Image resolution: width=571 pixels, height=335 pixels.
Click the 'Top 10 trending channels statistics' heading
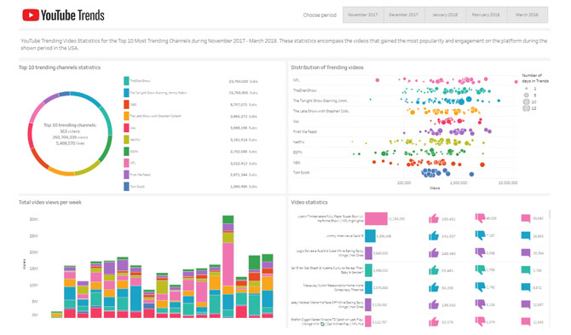pos(60,67)
